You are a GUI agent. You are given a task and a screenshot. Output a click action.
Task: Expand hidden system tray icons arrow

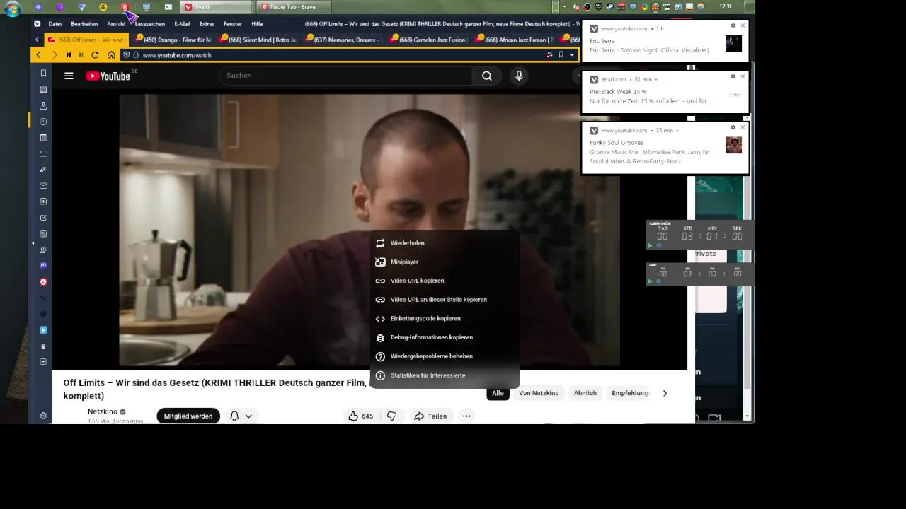(x=564, y=6)
